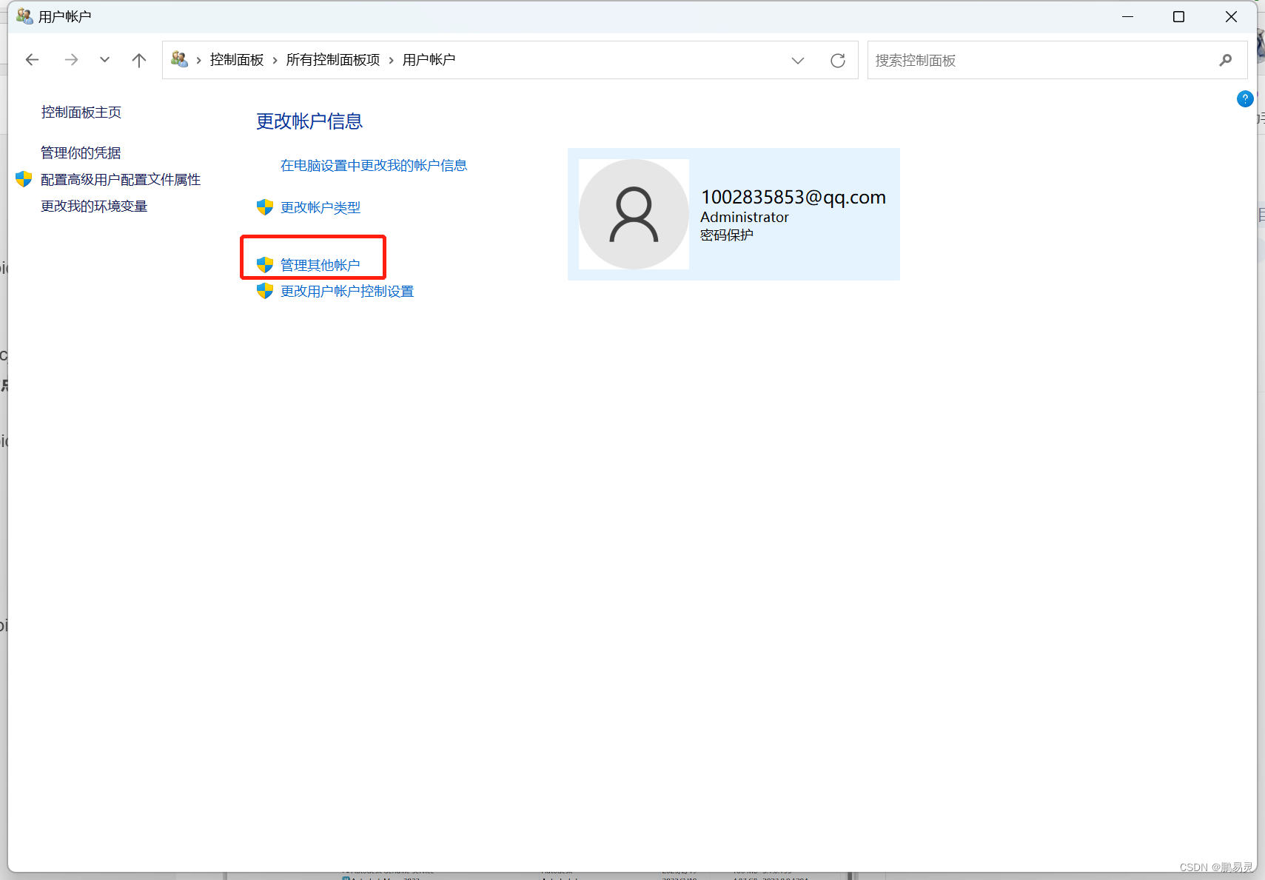
Task: Expand the address bar history chevron
Action: coord(798,61)
